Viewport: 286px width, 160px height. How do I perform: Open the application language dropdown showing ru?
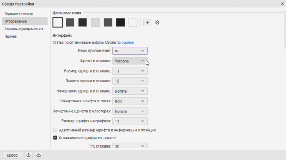[130, 51]
